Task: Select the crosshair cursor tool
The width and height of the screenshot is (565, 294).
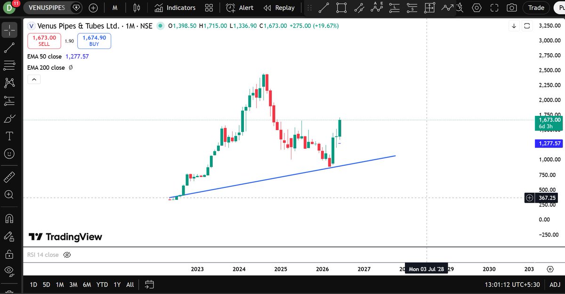Action: (9, 31)
